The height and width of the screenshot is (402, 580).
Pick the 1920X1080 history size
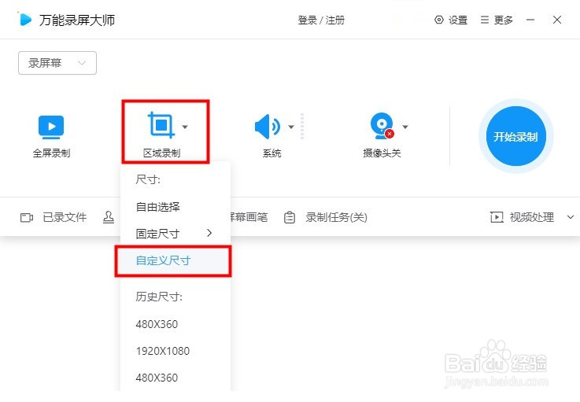pos(175,351)
